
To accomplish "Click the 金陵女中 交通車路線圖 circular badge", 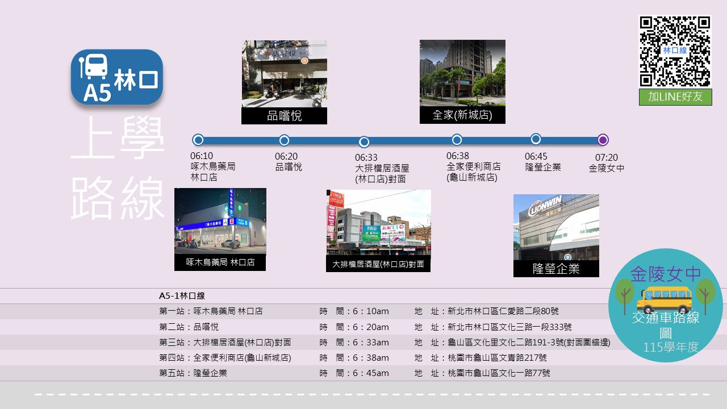I will pyautogui.click(x=665, y=305).
